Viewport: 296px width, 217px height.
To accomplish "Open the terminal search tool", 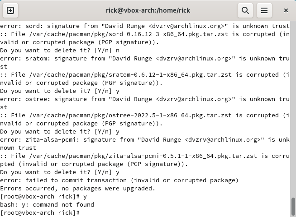I will (245, 10).
